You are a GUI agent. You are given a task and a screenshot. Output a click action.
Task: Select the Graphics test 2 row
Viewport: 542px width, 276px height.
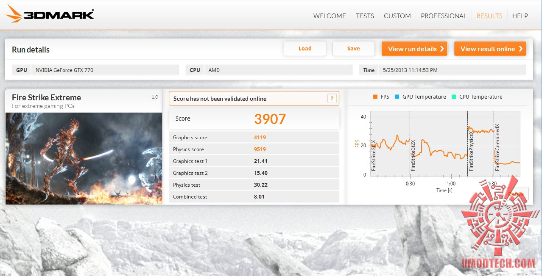[254, 173]
